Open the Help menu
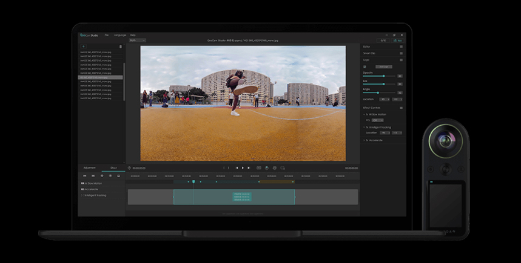This screenshot has height=263, width=521. pos(133,35)
